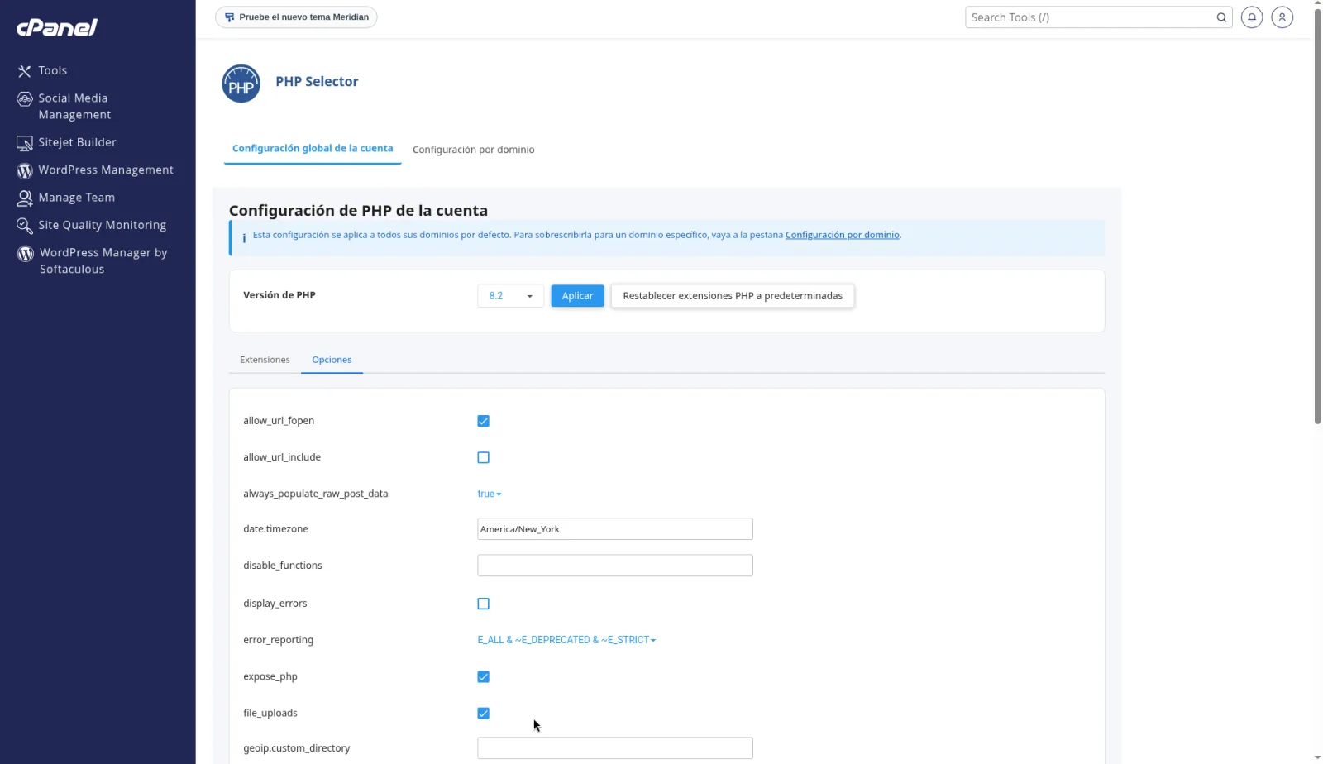Enable the allow_url_include checkbox
The image size is (1323, 764).
[484, 458]
